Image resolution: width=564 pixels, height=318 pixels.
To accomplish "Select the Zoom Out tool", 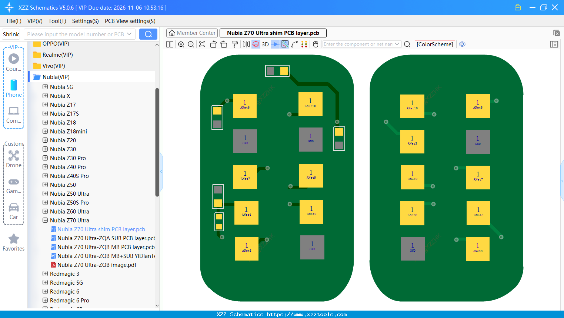I will click(190, 44).
